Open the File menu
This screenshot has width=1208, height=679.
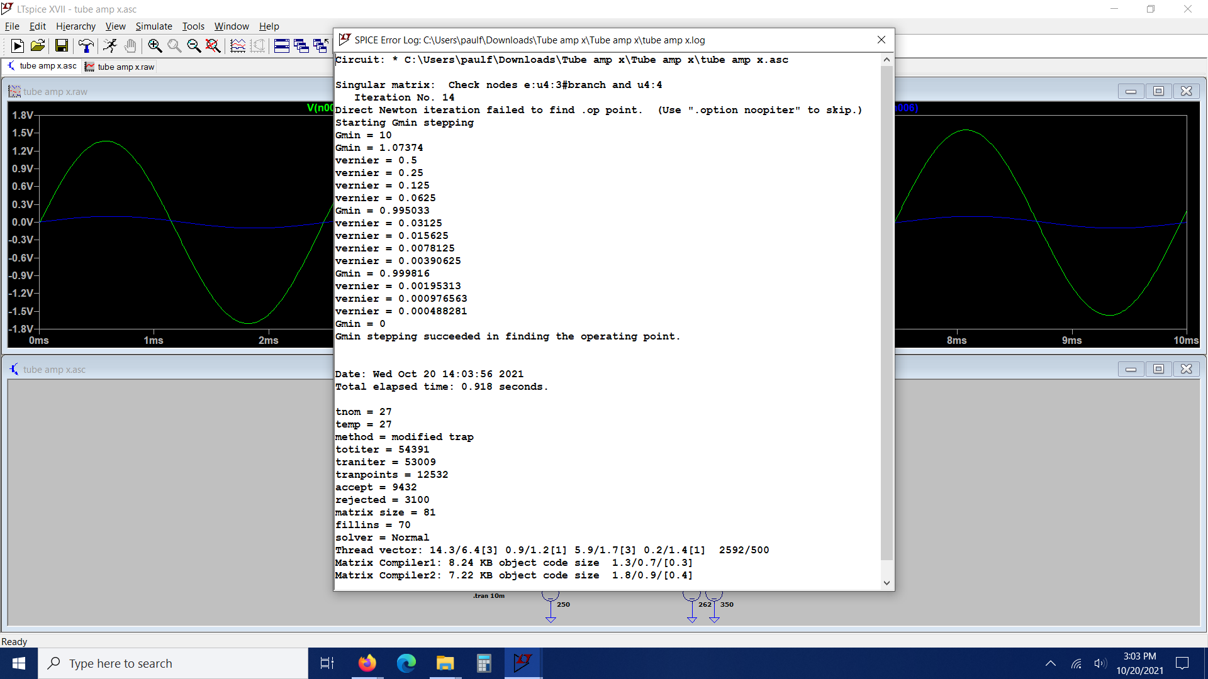click(x=12, y=26)
